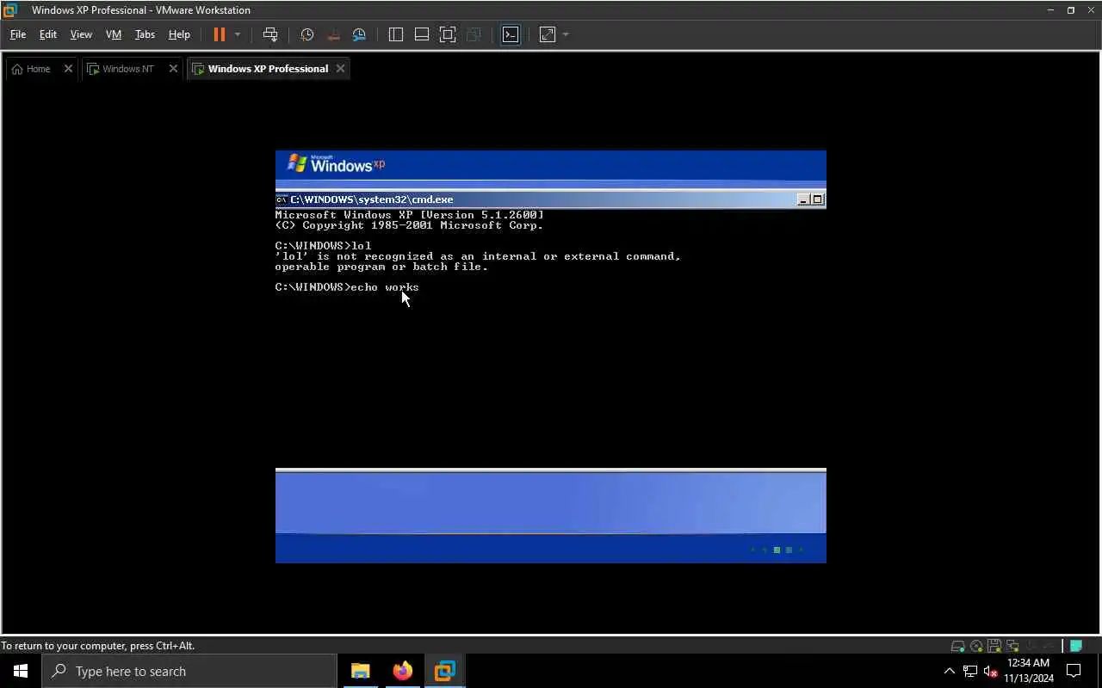Minimize the VMware Workstation window

(x=1050, y=10)
